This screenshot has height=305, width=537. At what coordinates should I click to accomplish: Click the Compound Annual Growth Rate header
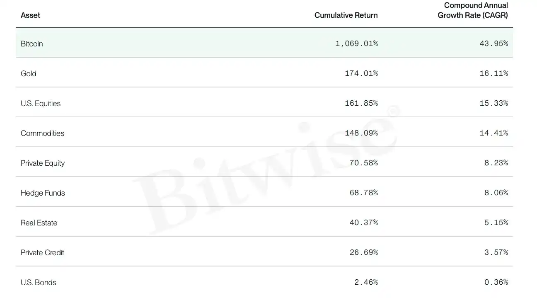pos(473,10)
